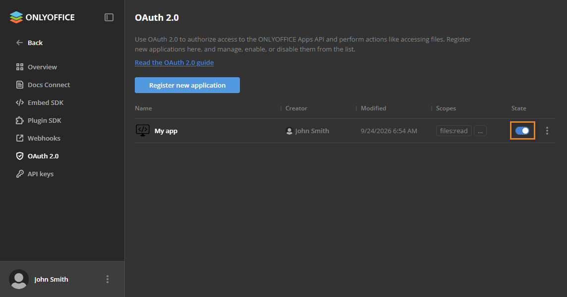Sort by the Name column header
This screenshot has height=297, width=567.
point(143,108)
